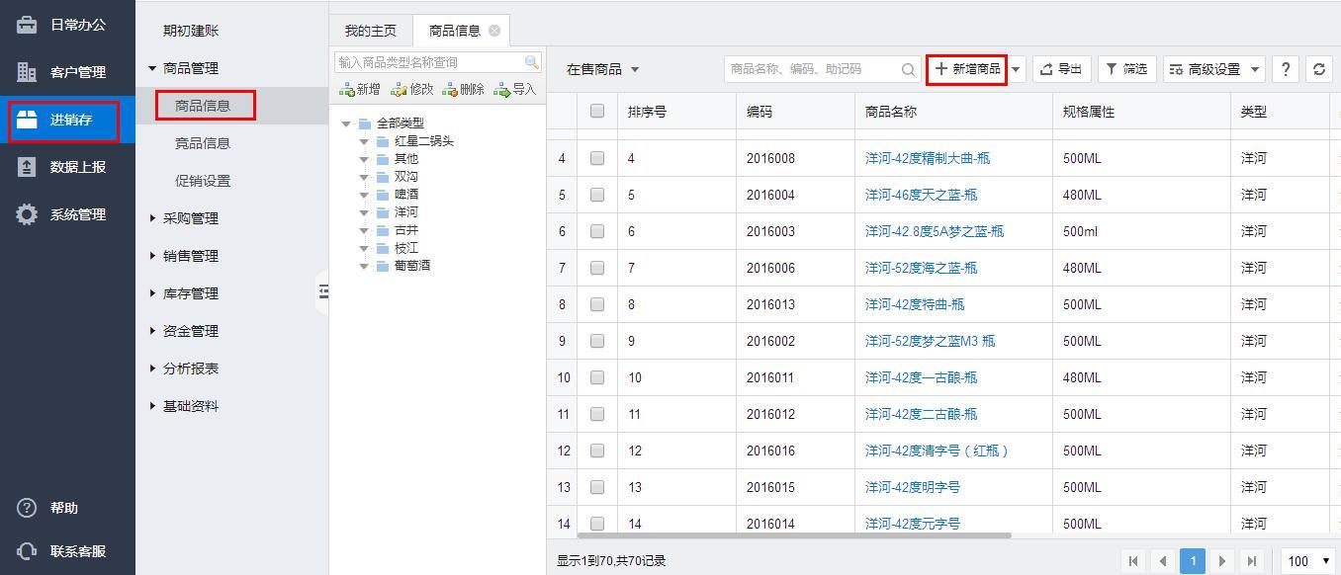Click the refresh icon in the toolbar
The height and width of the screenshot is (575, 1341).
1318,69
